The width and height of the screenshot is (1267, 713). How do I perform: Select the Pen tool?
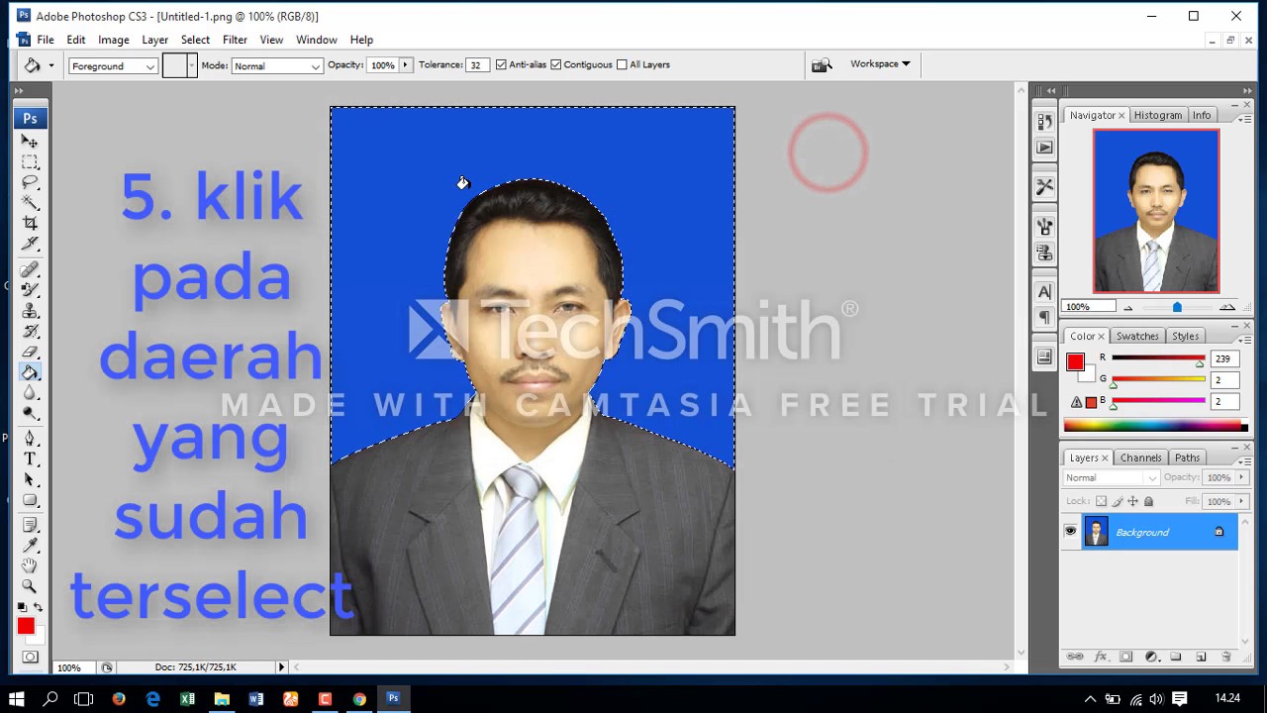click(x=30, y=439)
